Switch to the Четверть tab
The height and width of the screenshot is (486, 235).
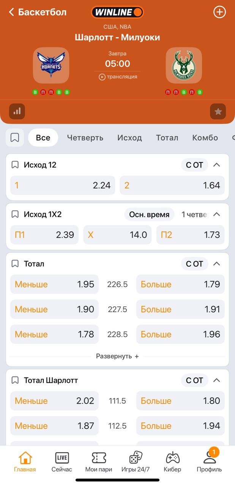[x=85, y=137]
